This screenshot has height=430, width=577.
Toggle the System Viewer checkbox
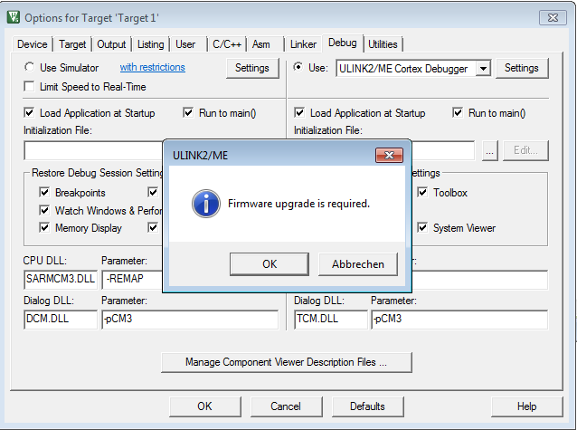(x=422, y=228)
